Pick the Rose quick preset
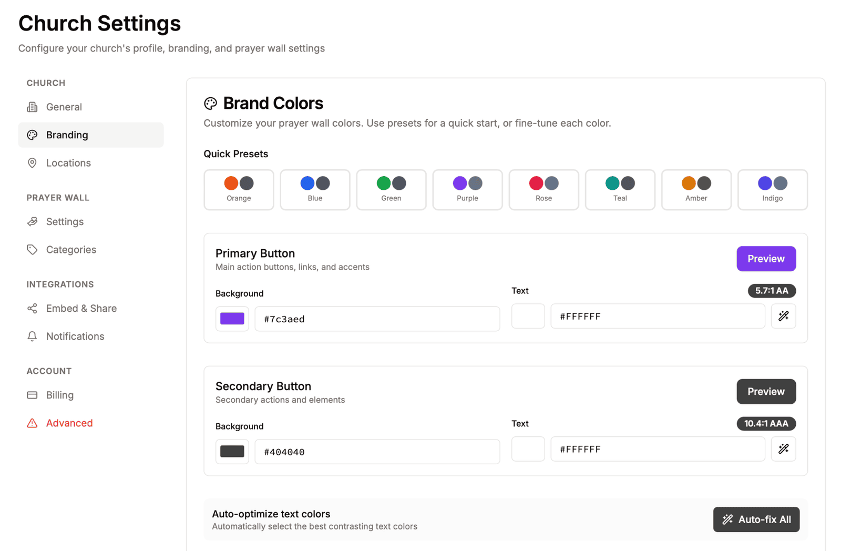Viewport: 841px width, 551px height. tap(543, 190)
